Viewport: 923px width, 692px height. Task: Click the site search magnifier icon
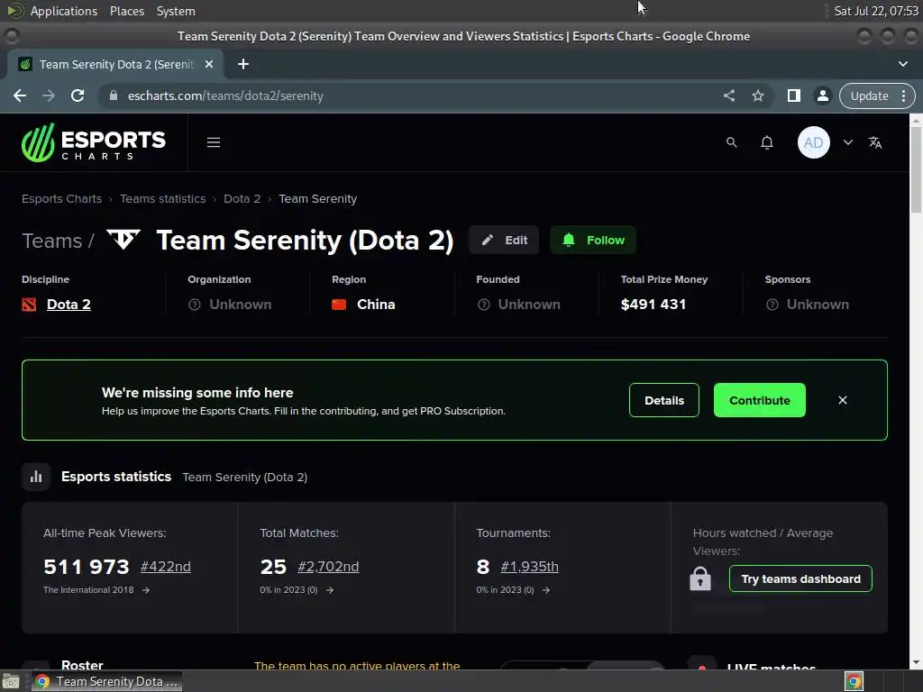point(731,142)
